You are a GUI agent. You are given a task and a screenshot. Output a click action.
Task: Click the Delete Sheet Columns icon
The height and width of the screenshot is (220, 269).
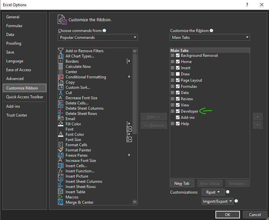click(x=61, y=108)
